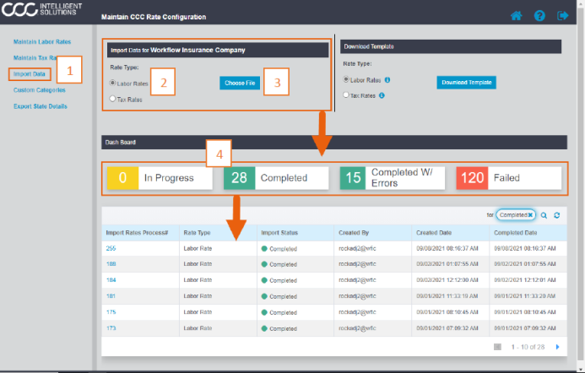585x373 pixels.
Task: Open Export State Details in sidebar
Action: click(40, 106)
